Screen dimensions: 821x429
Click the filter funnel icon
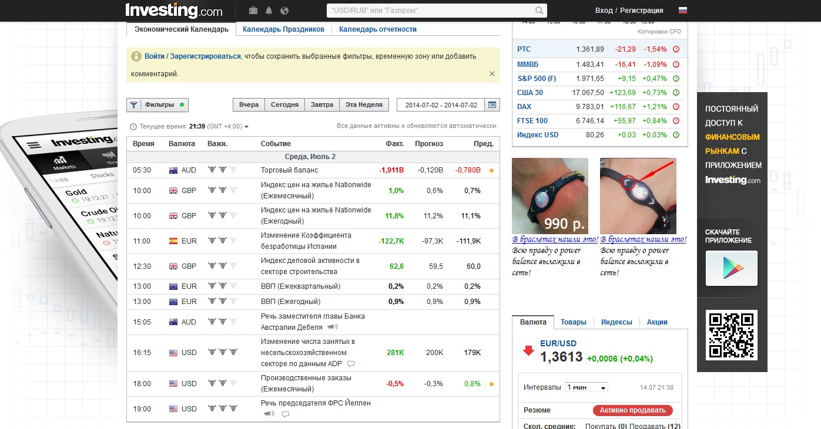tap(133, 105)
